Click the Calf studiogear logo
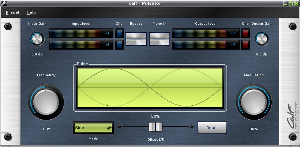Viewport: 300px width, 147px height. click(293, 116)
